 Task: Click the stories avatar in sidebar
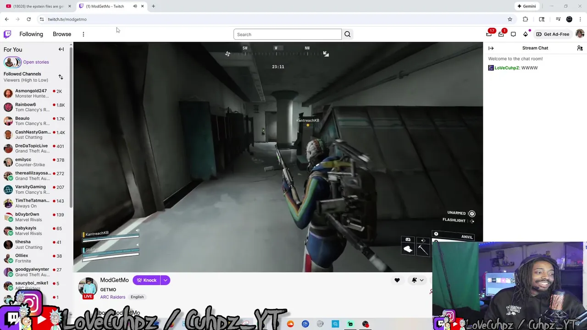[x=12, y=62]
